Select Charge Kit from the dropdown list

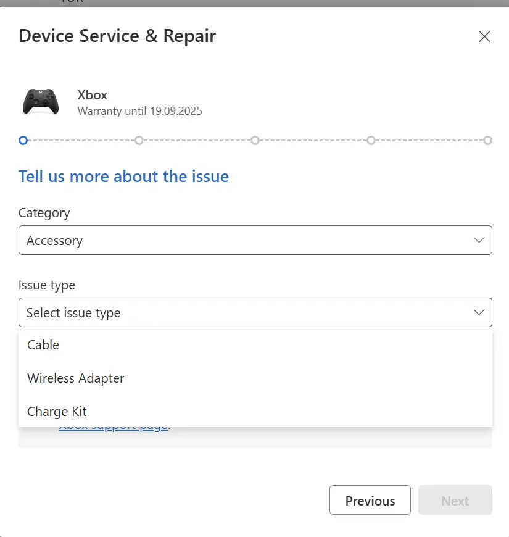[x=255, y=411]
